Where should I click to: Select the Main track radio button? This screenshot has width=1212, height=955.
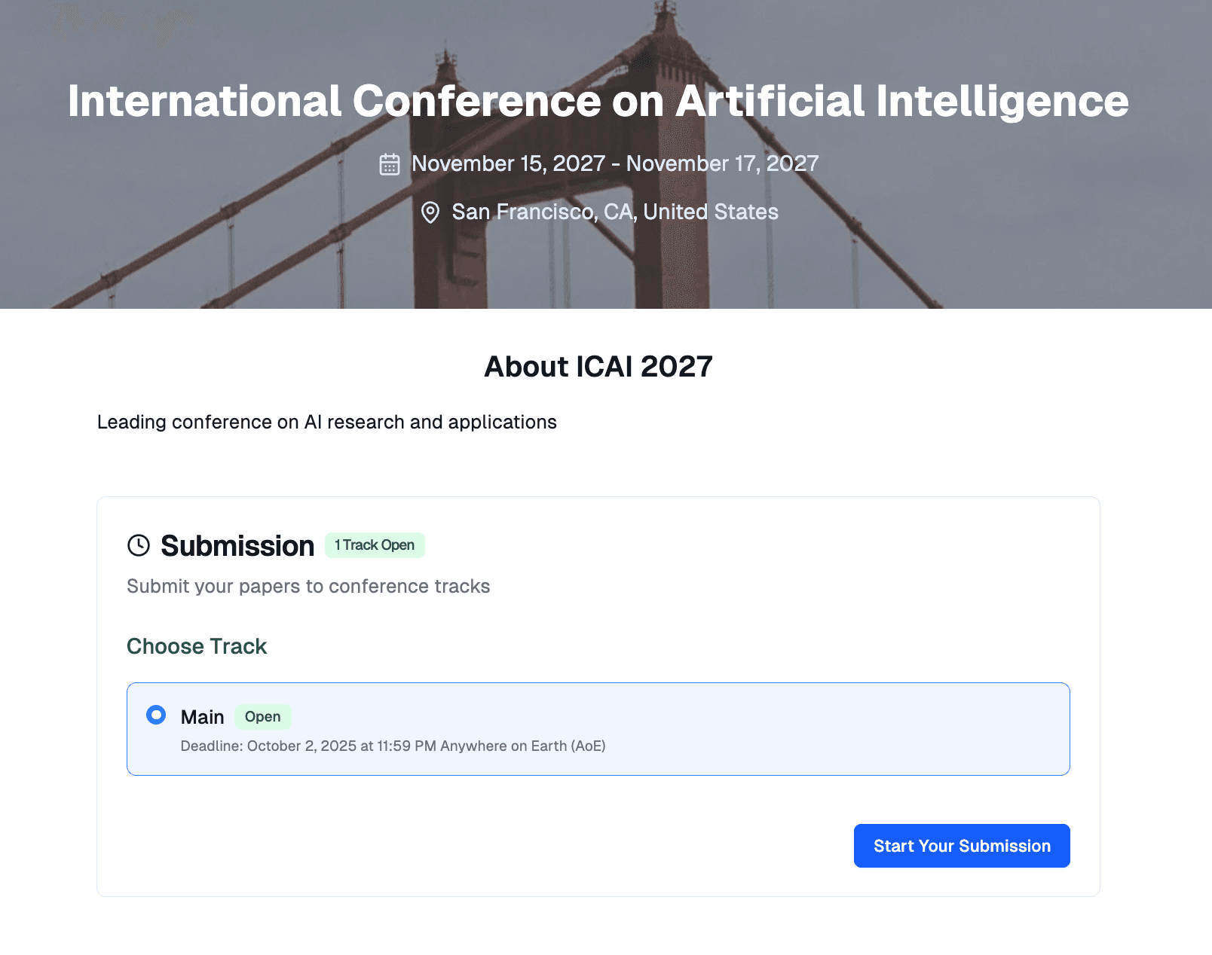156,715
